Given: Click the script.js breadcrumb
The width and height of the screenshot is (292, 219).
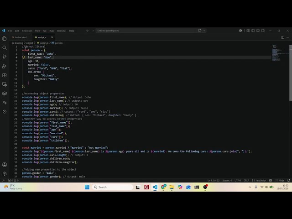Looking at the screenshot, I should pyautogui.click(x=42, y=43).
